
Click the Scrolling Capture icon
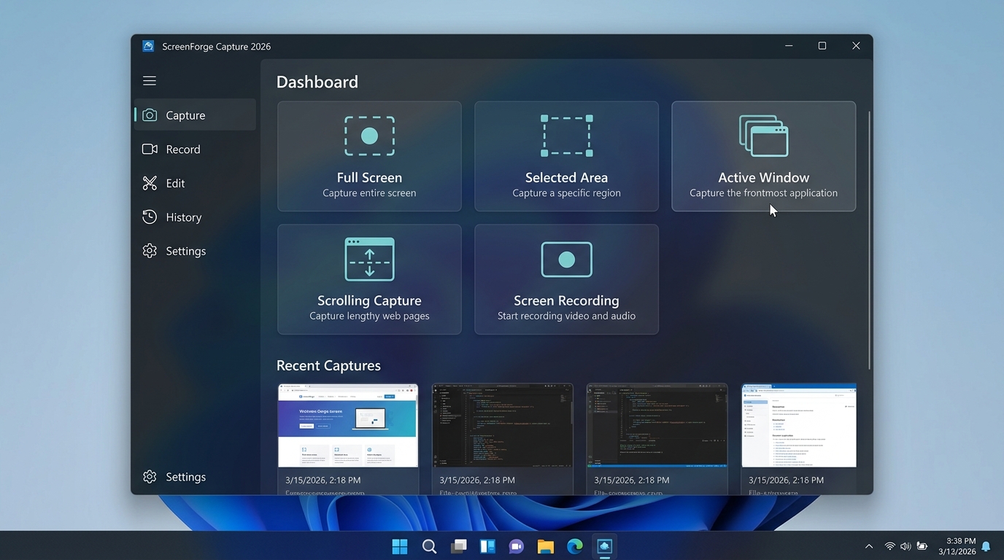tap(369, 259)
